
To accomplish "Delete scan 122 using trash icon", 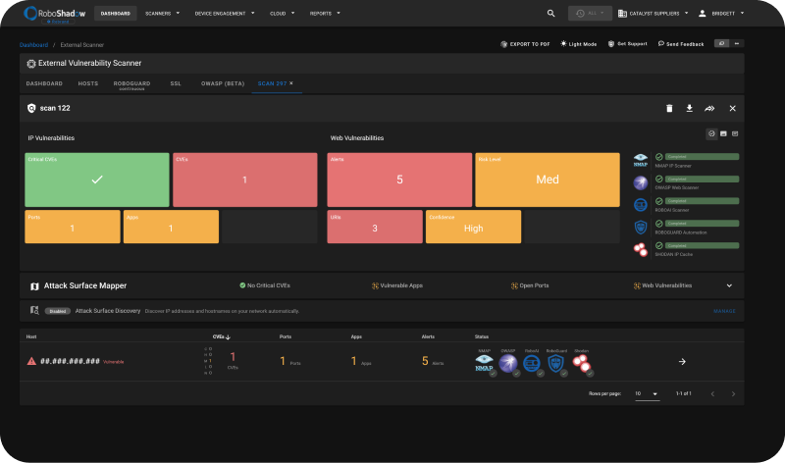I will click(x=669, y=108).
